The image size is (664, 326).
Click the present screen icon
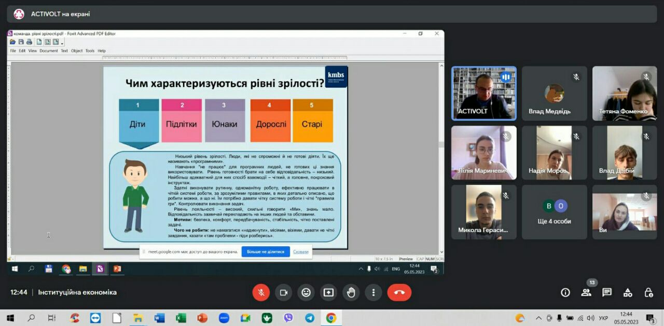tap(328, 292)
